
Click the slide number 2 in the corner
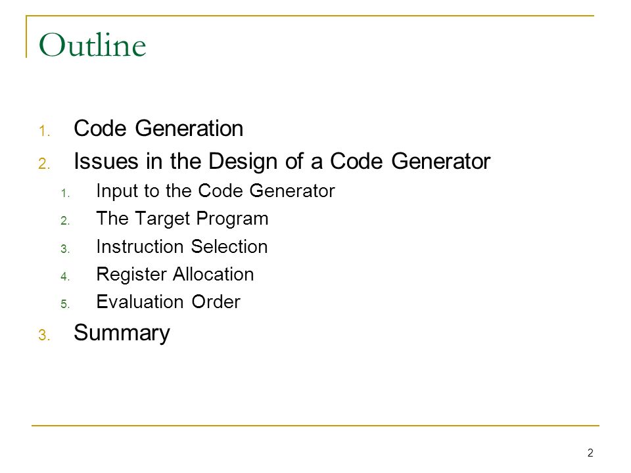tap(590, 453)
